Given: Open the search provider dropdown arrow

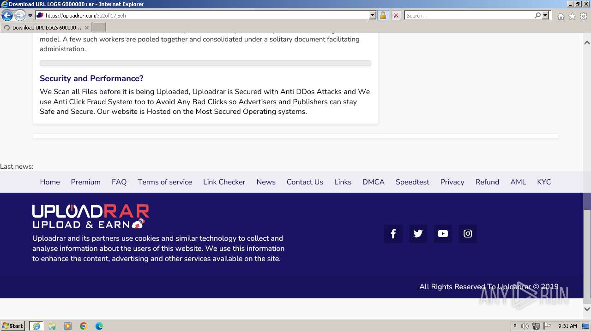Looking at the screenshot, I should 545,16.
